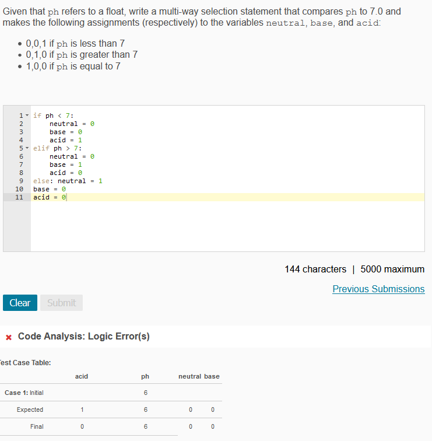Click 'neutral = 0' on line 2
Image resolution: width=432 pixels, height=441 pixels.
(x=72, y=124)
